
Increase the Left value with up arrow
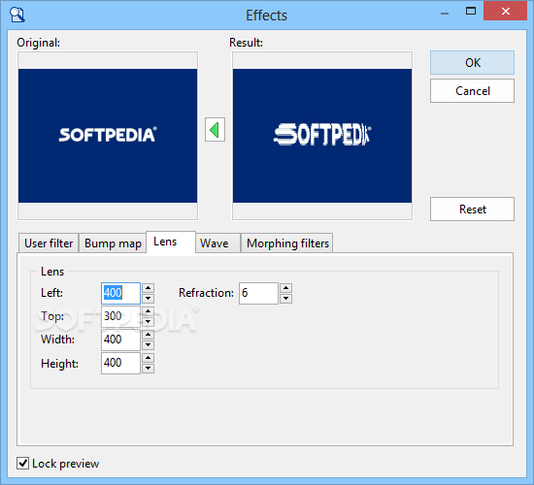click(148, 288)
